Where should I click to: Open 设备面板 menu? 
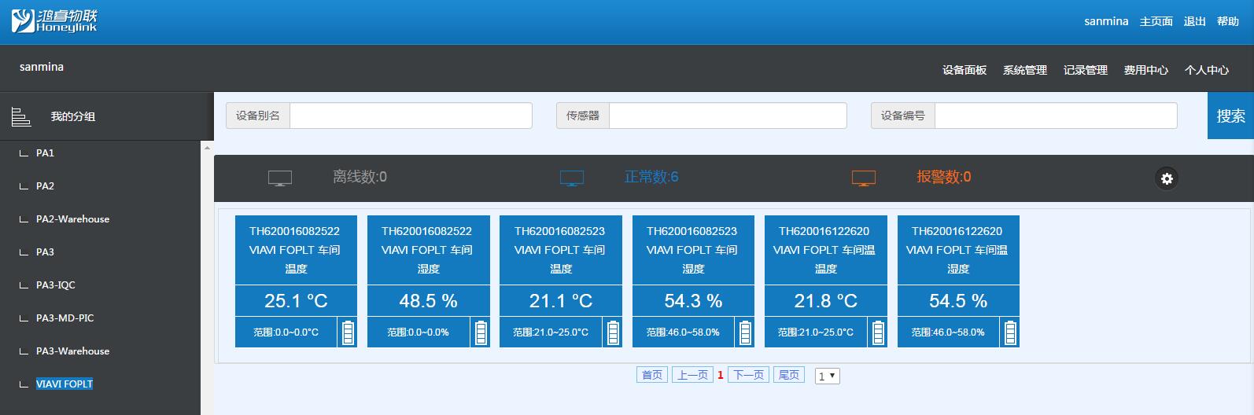(964, 70)
